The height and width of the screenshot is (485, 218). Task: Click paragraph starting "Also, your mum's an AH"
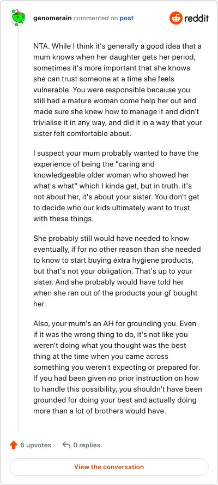[118, 367]
